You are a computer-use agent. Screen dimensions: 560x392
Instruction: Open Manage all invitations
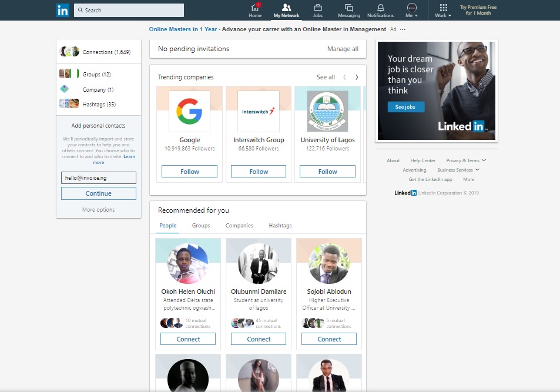point(343,49)
